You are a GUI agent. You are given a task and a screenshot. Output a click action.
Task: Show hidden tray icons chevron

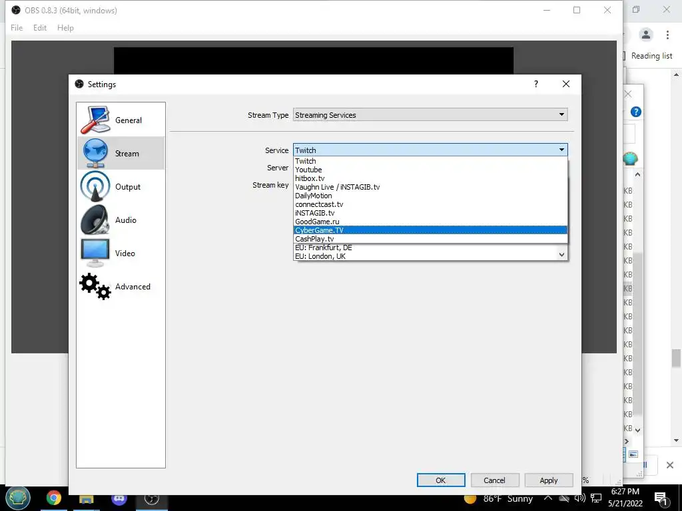tap(548, 498)
